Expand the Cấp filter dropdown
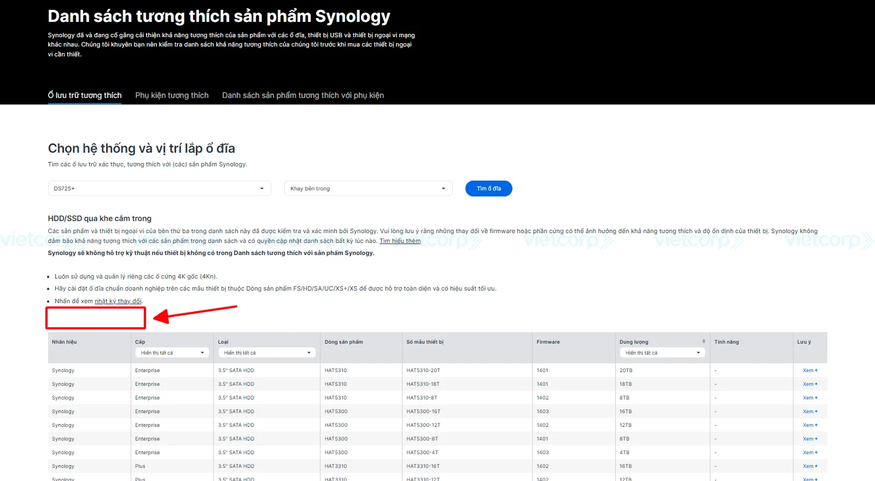 (x=172, y=353)
